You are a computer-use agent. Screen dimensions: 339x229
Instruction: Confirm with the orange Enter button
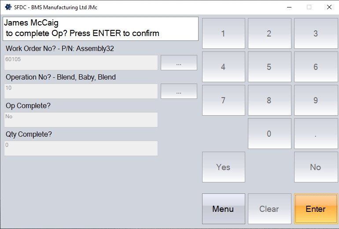[315, 209]
